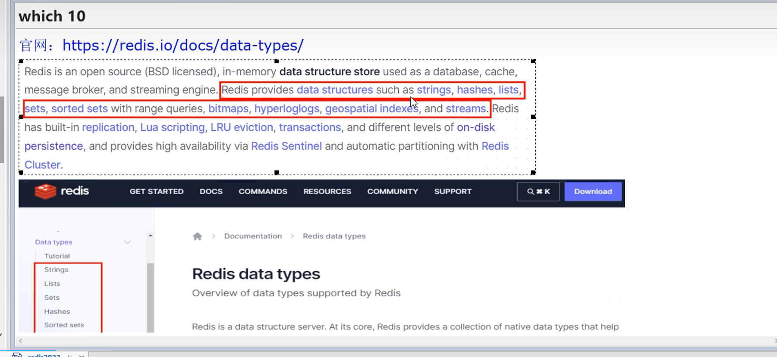Open the Sorted sets sidebar entry
Image resolution: width=777 pixels, height=357 pixels.
click(x=64, y=325)
